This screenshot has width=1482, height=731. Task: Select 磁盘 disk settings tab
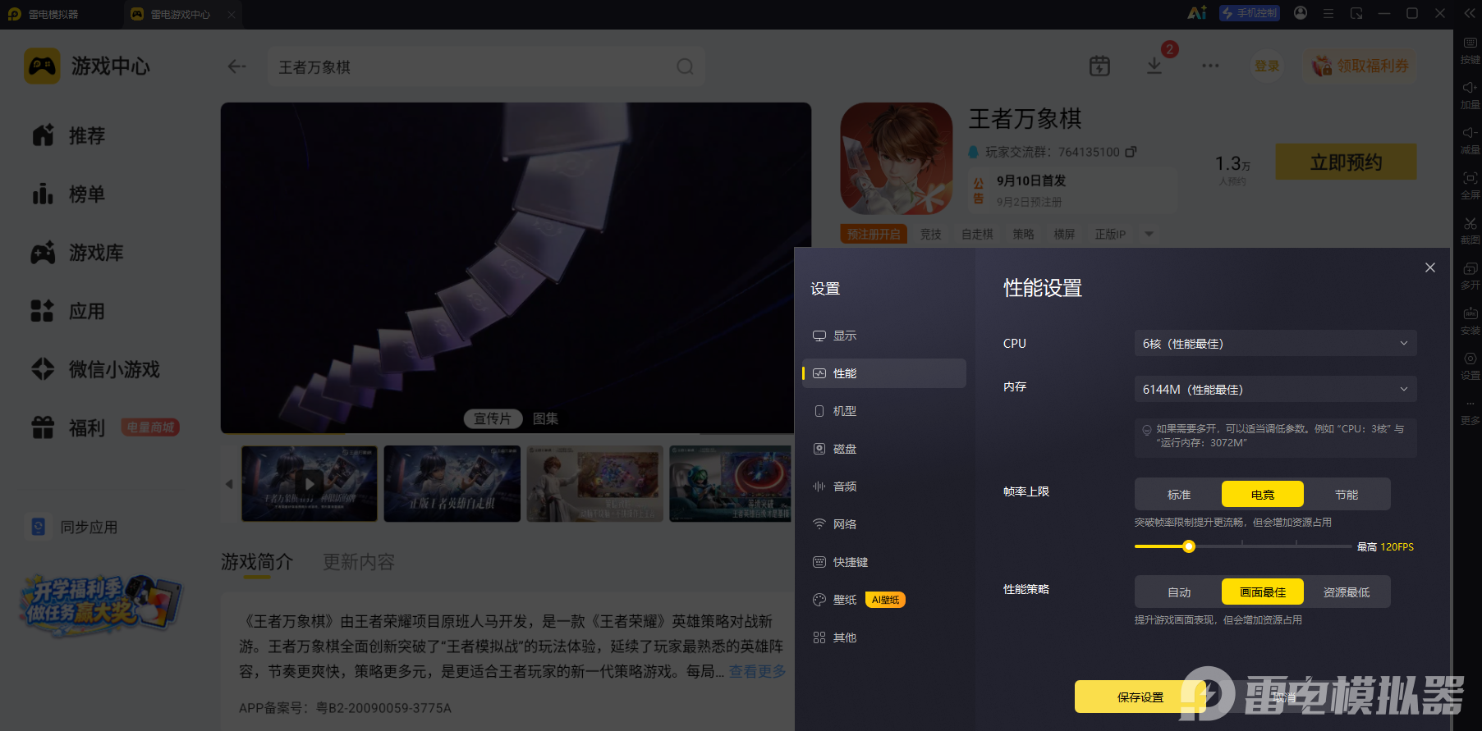pos(884,449)
